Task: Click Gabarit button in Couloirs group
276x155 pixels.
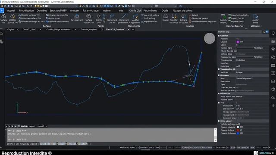Action: (194, 15)
